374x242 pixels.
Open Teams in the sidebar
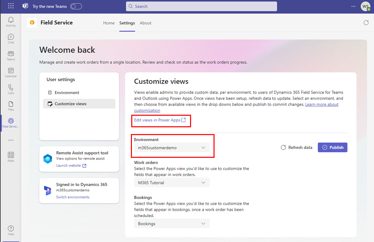tap(11, 56)
